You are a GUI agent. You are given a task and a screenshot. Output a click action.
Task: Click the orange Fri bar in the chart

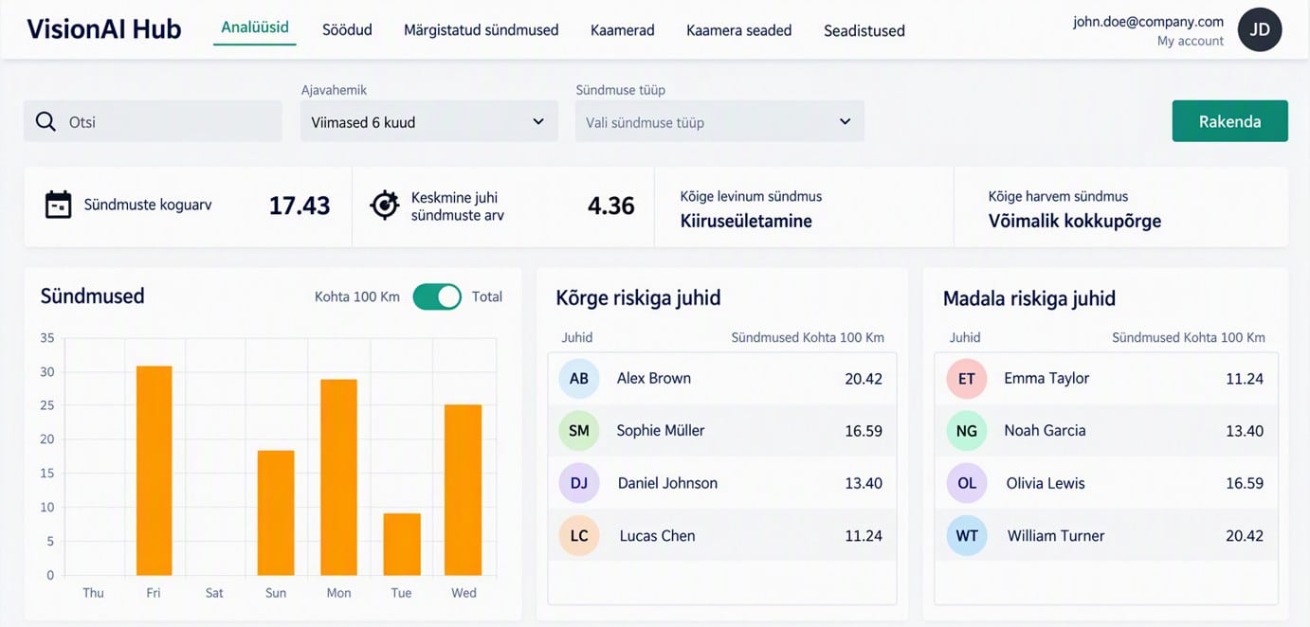155,471
